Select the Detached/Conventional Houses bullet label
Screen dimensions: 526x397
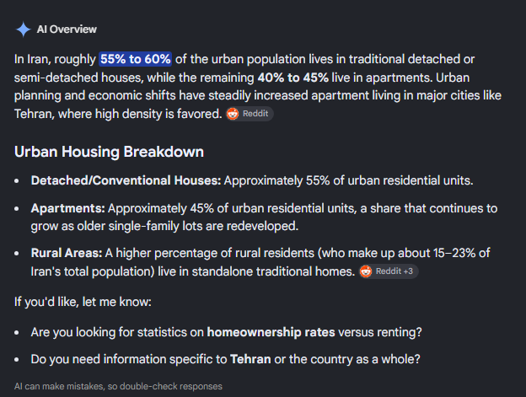(126, 180)
